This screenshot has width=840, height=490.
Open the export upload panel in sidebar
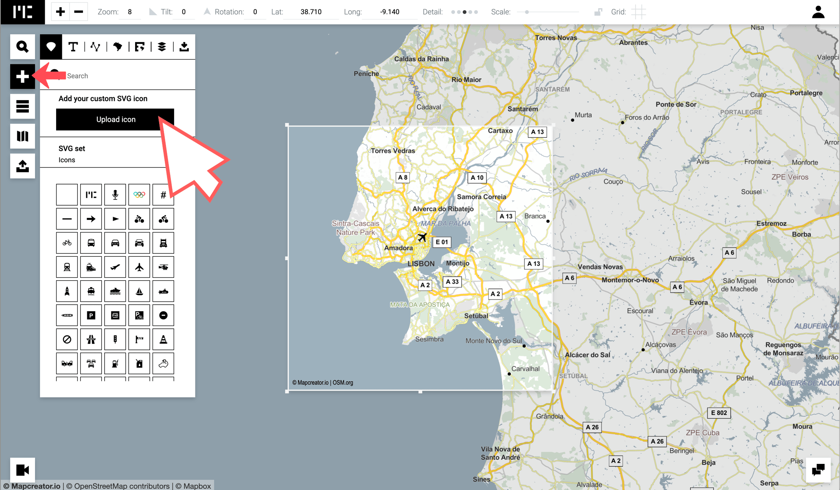pyautogui.click(x=22, y=166)
